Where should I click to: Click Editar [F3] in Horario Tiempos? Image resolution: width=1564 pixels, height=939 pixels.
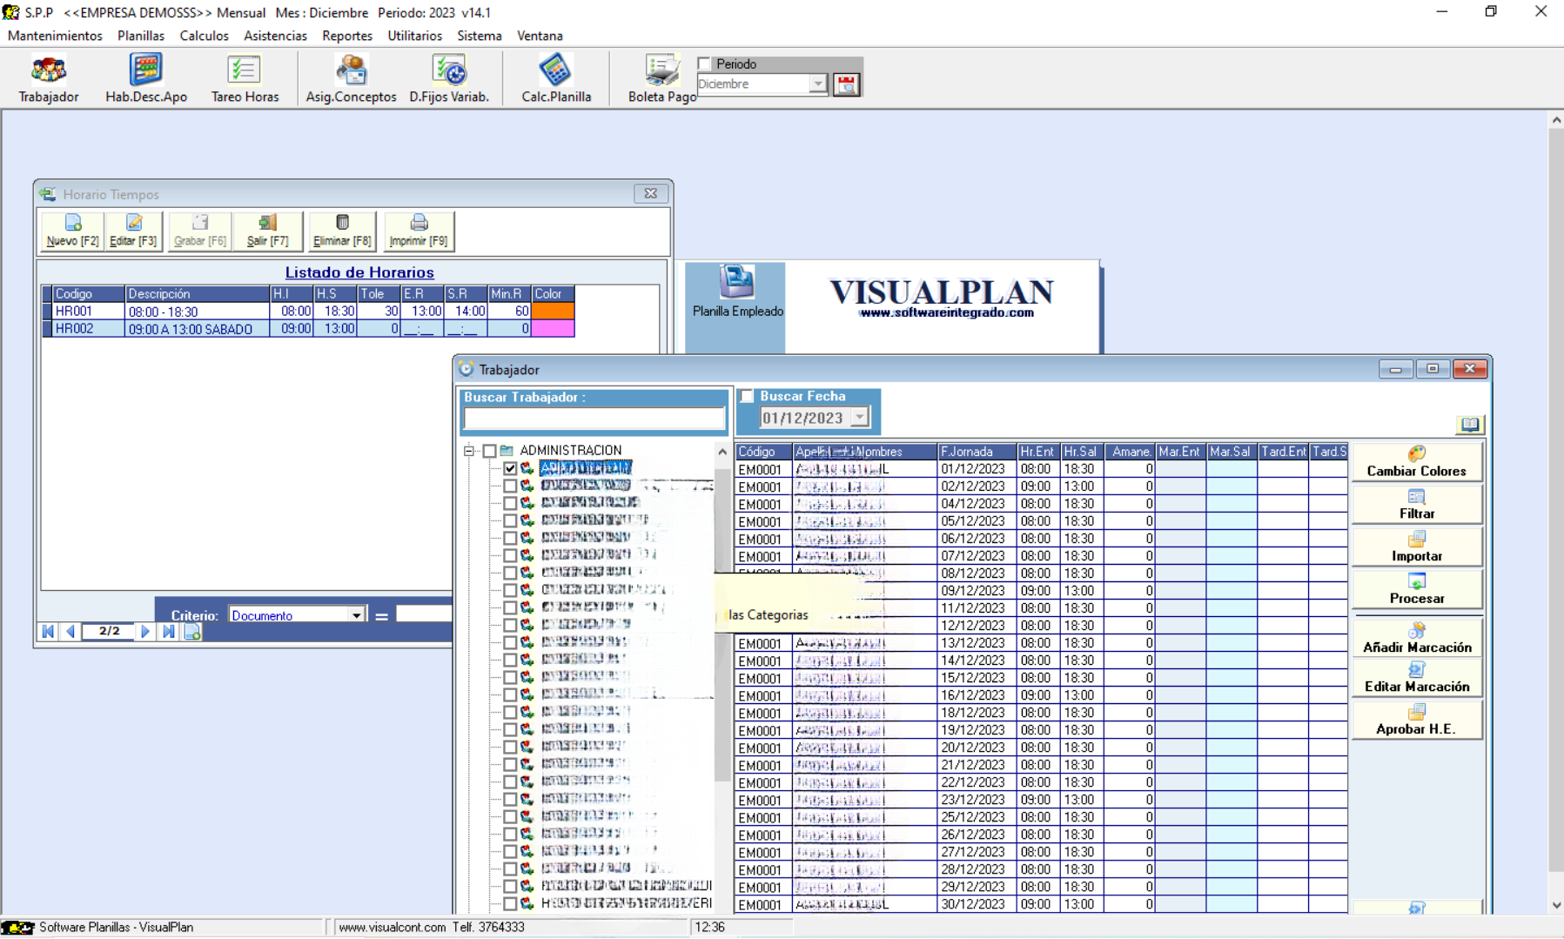(x=133, y=231)
